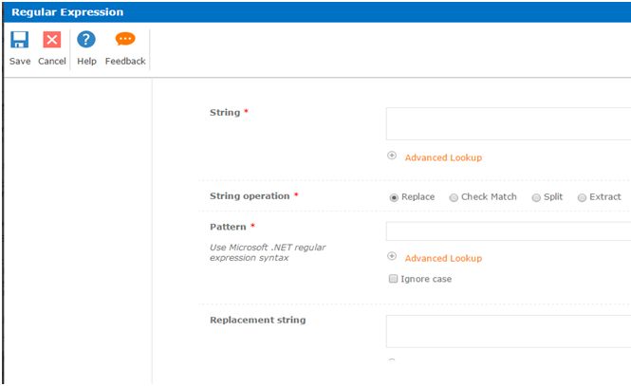Click the plus icon under the String field
631x386 pixels.
click(x=392, y=156)
